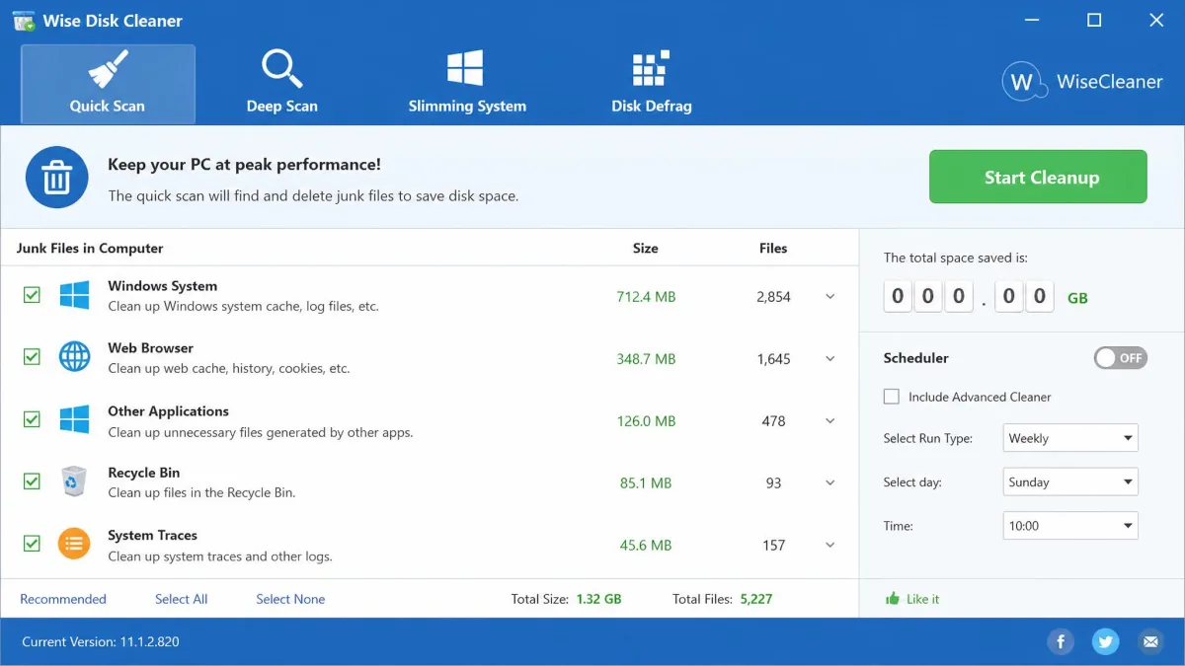Viewport: 1185px width, 666px height.
Task: Click the total space saved counter digits
Action: coord(969,296)
